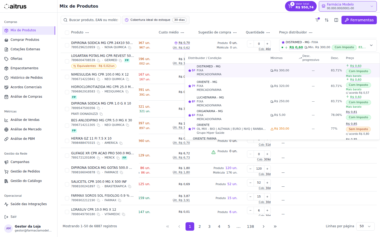Check the SALICETIL CPR row checkbox
The image size is (380, 237).
pyautogui.click(x=67, y=184)
